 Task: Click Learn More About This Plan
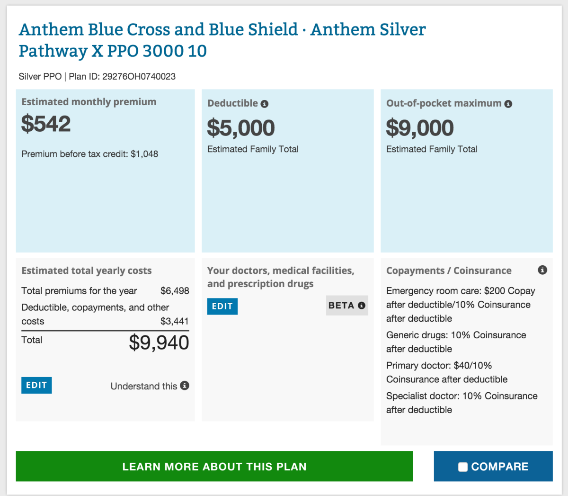point(214,466)
